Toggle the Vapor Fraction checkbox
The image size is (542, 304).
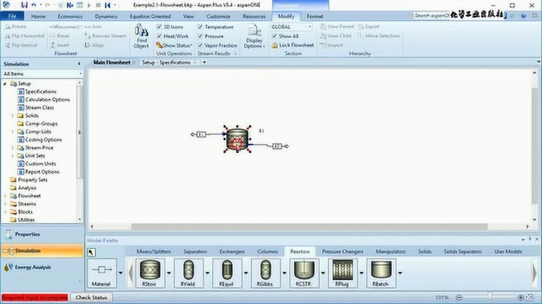[200, 45]
